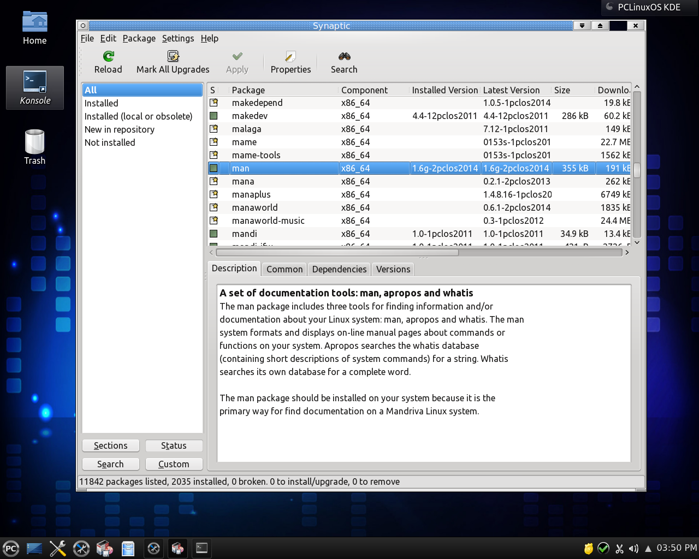Select the Not installed filter
Image resolution: width=699 pixels, height=559 pixels.
pyautogui.click(x=142, y=142)
